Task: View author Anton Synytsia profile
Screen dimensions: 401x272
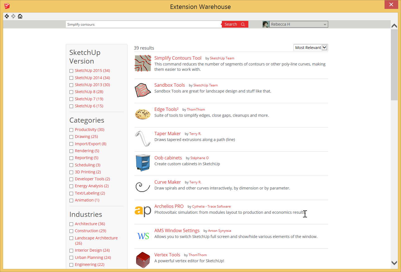Action: pyautogui.click(x=219, y=231)
